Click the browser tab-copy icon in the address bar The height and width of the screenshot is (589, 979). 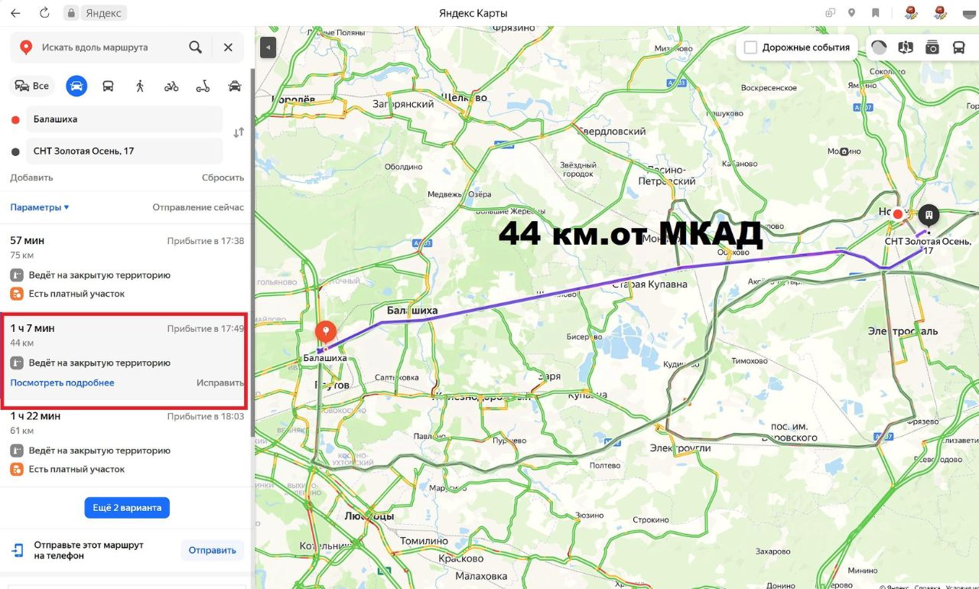830,13
